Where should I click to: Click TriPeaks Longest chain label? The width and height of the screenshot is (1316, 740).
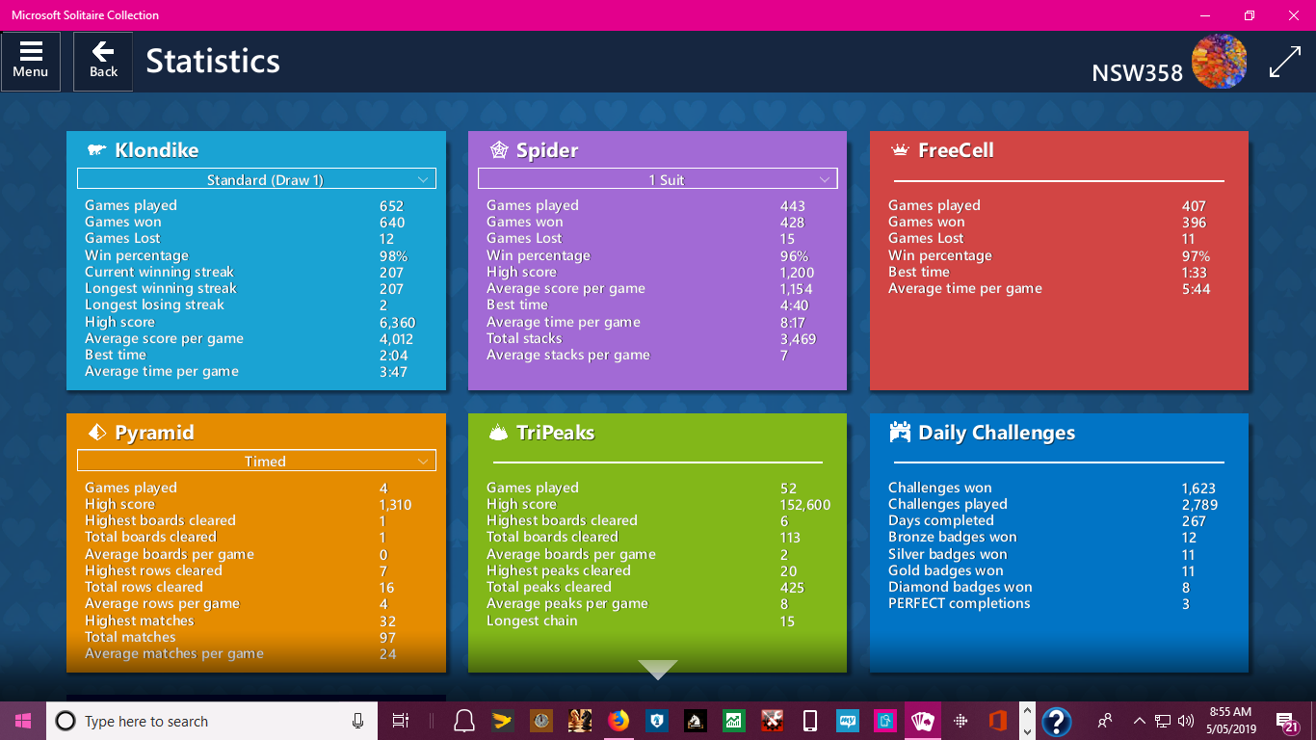[532, 621]
